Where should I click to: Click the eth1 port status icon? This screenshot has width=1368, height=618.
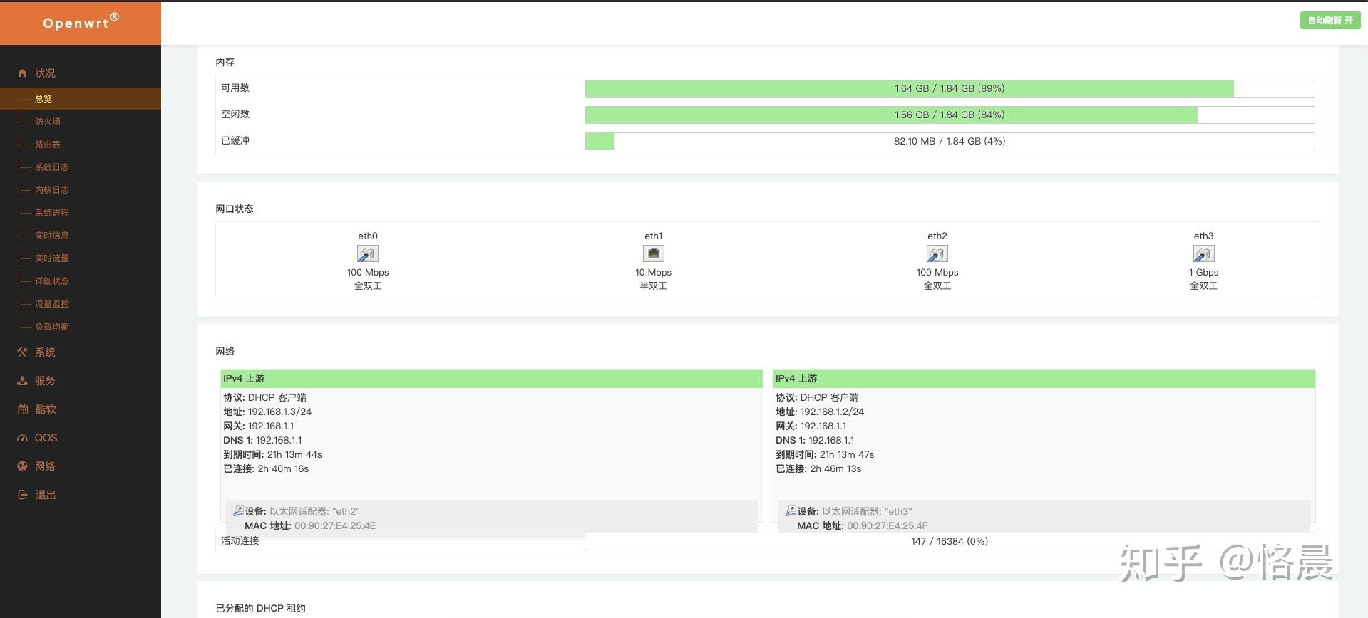tap(654, 253)
